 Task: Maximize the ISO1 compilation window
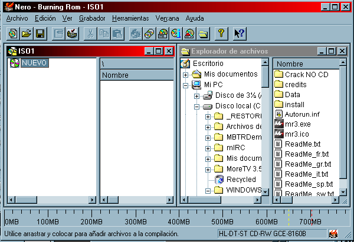[159, 51]
